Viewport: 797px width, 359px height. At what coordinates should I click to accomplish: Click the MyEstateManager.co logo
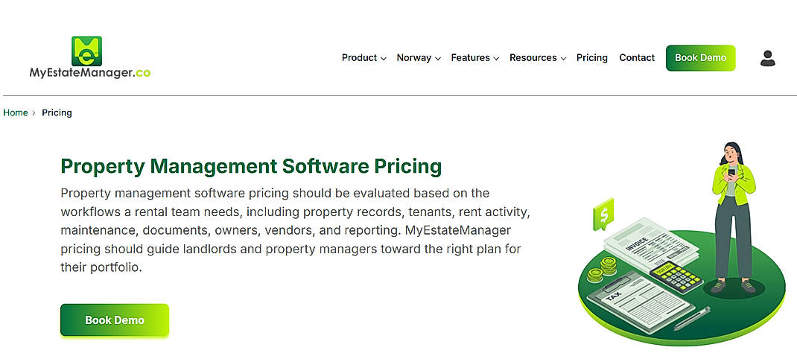point(90,57)
